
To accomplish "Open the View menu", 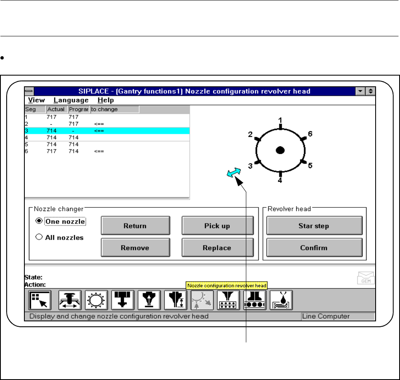I will click(37, 100).
